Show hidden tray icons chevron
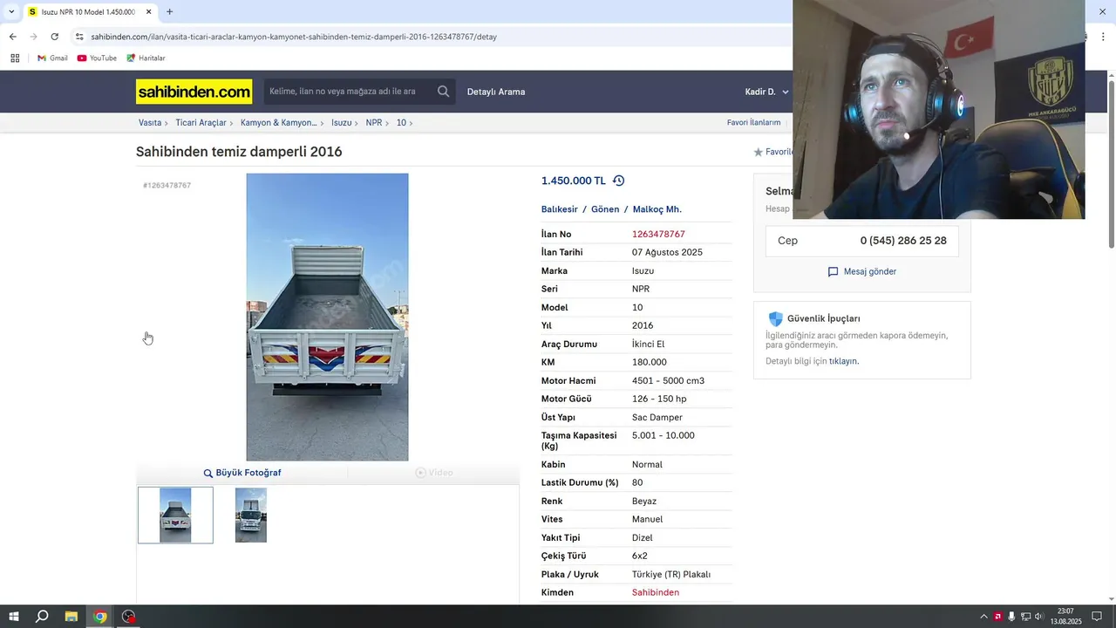The height and width of the screenshot is (628, 1116). (x=983, y=617)
